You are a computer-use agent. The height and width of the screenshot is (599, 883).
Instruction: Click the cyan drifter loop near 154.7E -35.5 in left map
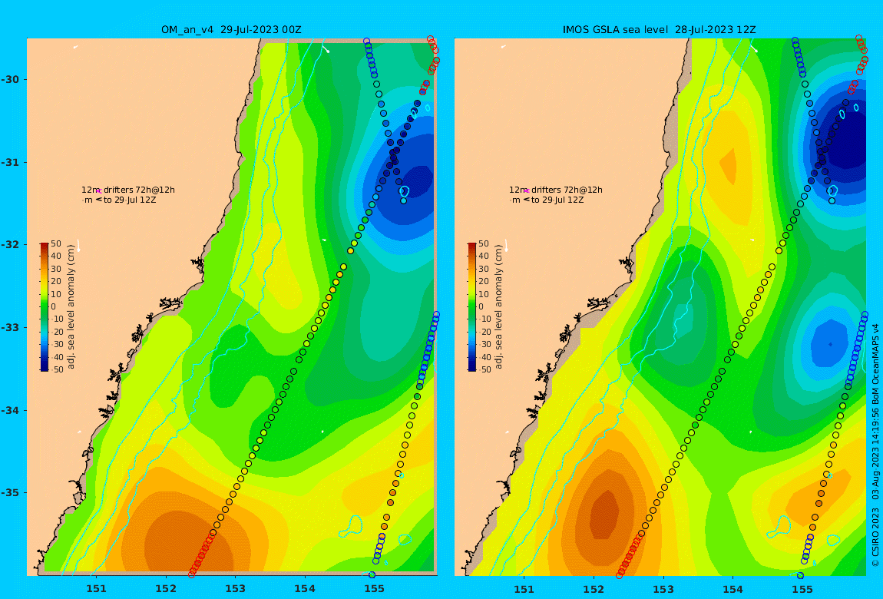pyautogui.click(x=352, y=526)
